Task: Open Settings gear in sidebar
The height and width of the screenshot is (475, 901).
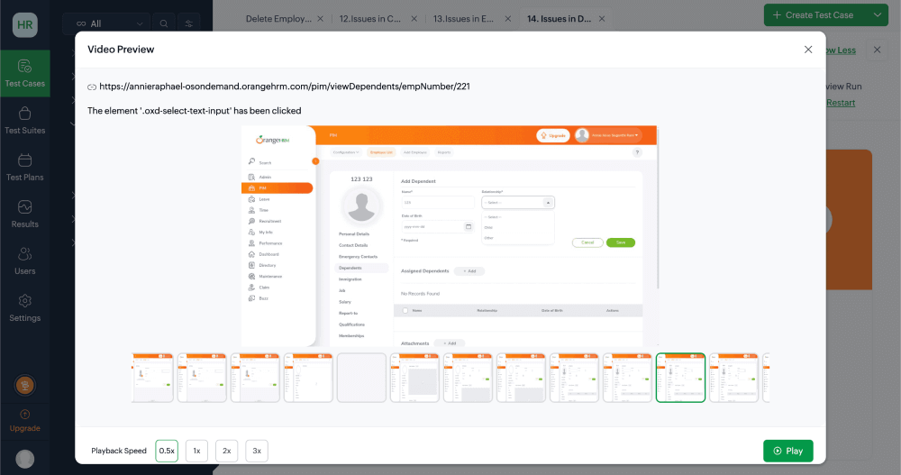Action: pos(24,301)
